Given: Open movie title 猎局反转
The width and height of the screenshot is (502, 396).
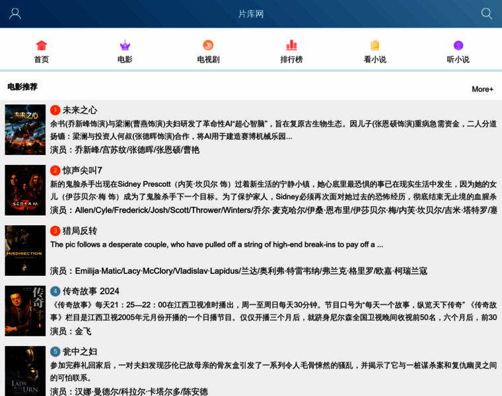Looking at the screenshot, I should 80,230.
